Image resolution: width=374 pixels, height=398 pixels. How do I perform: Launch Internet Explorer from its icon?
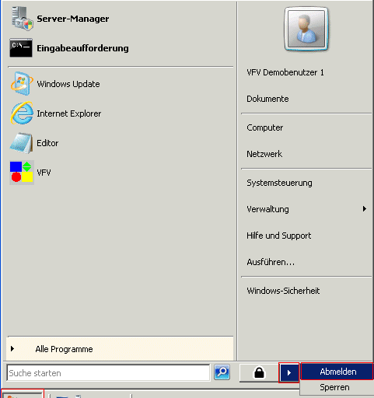22,113
